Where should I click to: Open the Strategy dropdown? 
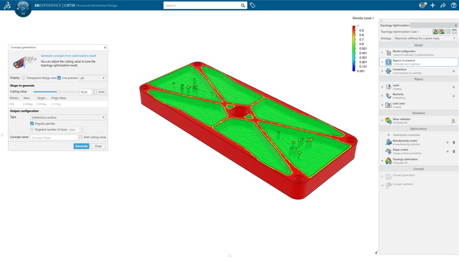click(x=425, y=38)
